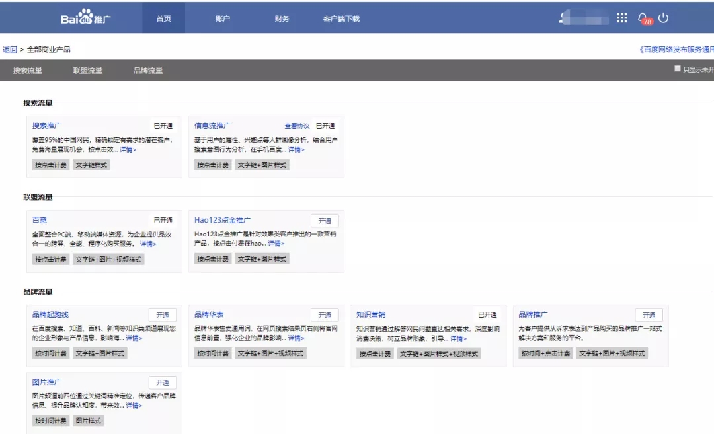714x434 pixels.
Task: Click 文字链样式 tag on 搜索推广 card
Action: tap(91, 164)
